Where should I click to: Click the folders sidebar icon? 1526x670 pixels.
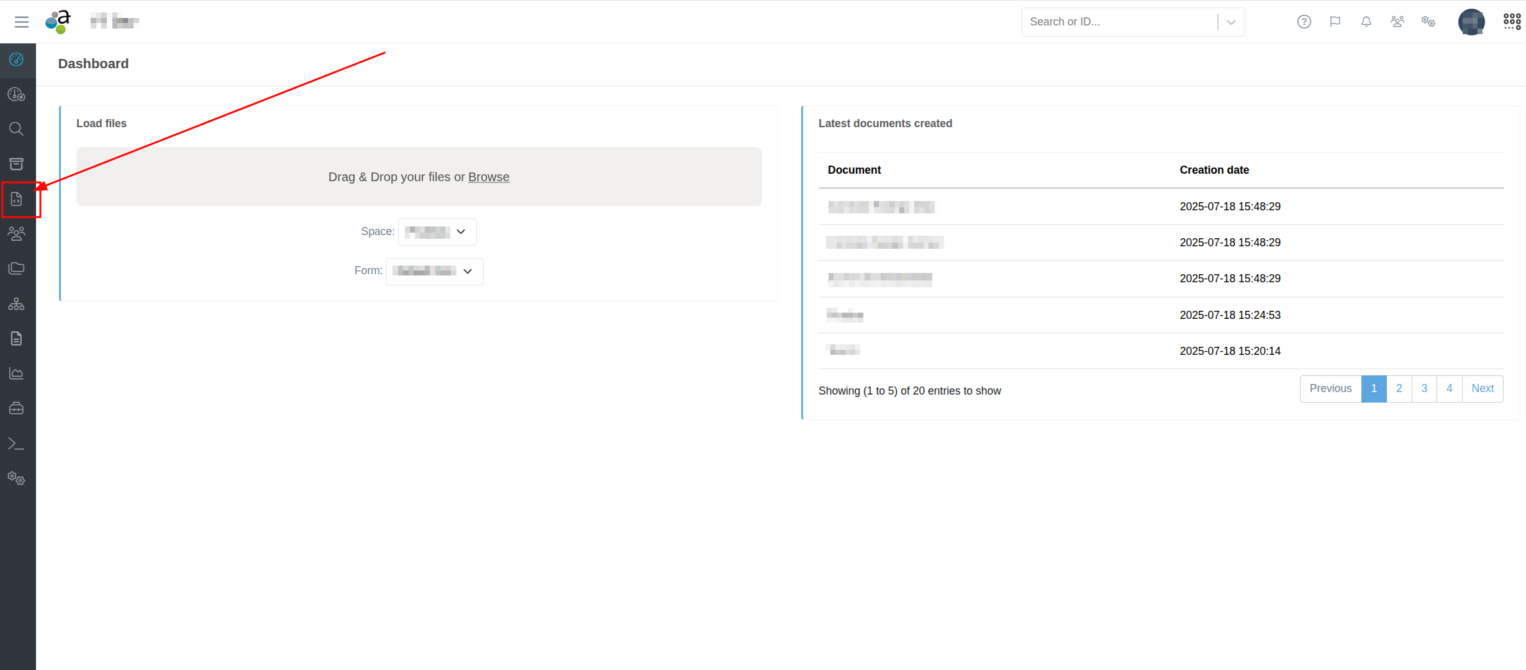(17, 269)
